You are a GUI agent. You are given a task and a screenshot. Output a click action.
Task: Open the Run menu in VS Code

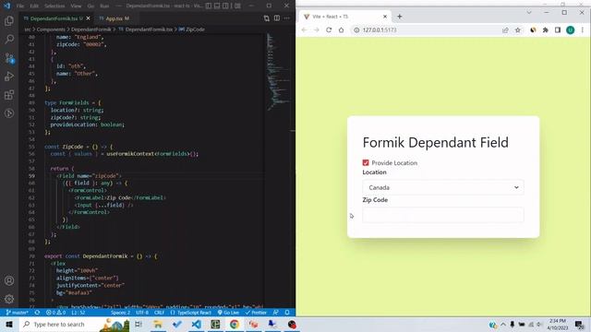104,6
